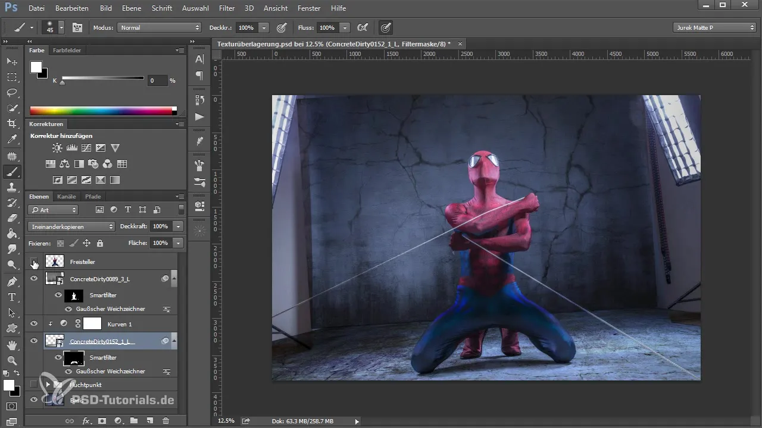Select the Quick Selection tool
The height and width of the screenshot is (428, 762).
point(12,108)
